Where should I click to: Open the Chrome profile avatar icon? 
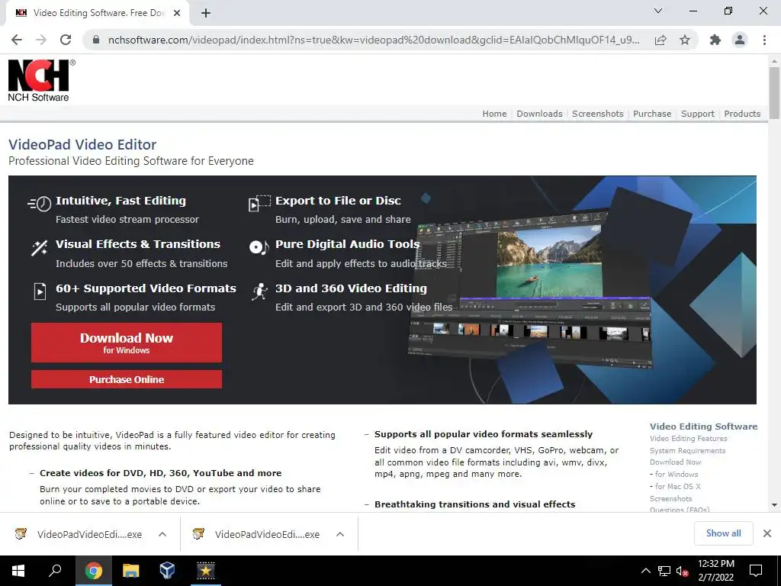740,40
